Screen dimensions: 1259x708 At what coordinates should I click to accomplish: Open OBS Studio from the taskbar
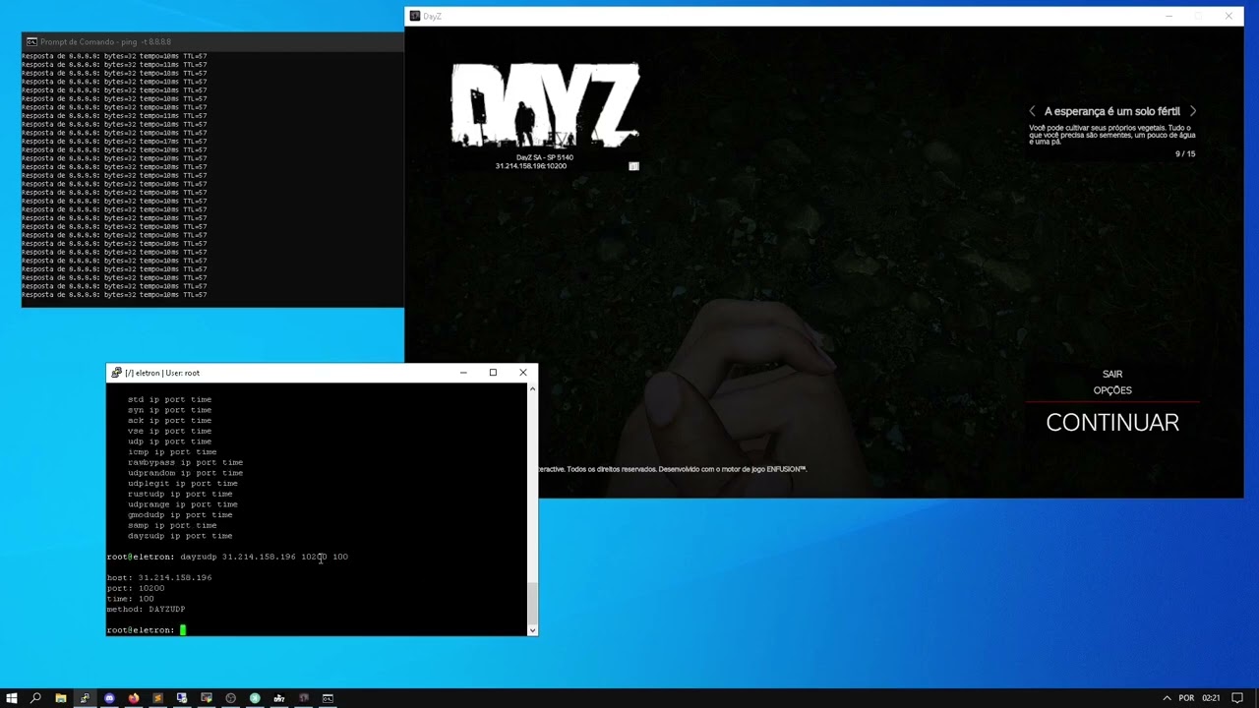point(230,698)
